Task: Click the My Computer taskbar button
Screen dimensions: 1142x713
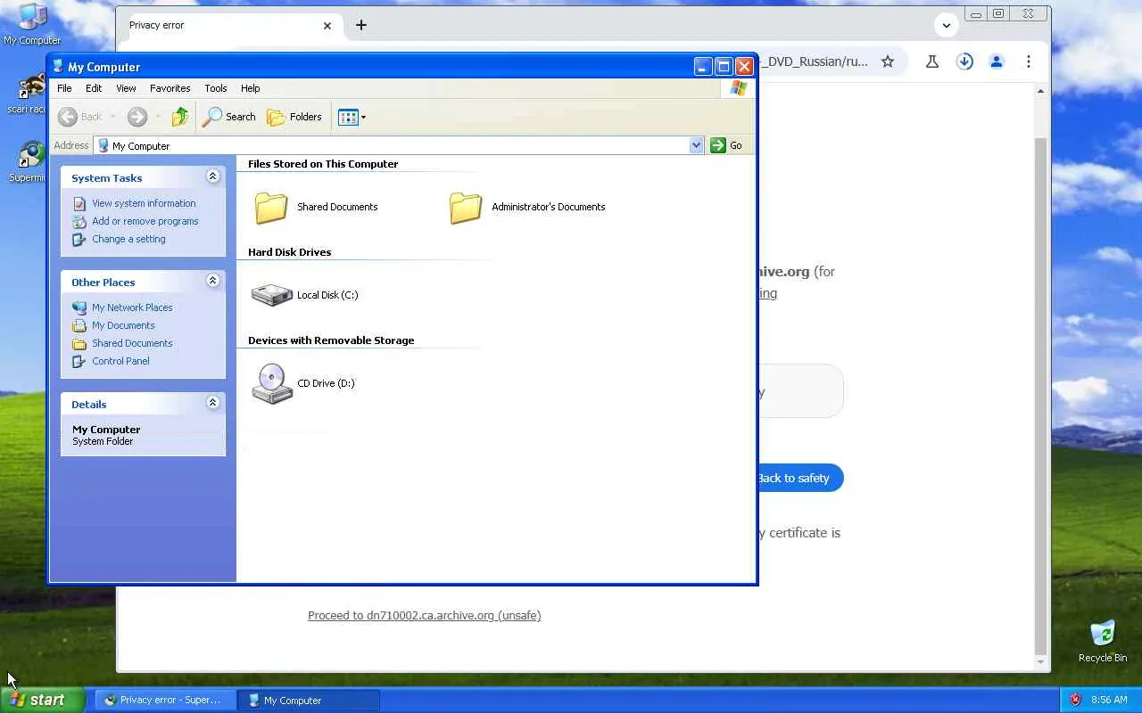Action: pos(310,701)
